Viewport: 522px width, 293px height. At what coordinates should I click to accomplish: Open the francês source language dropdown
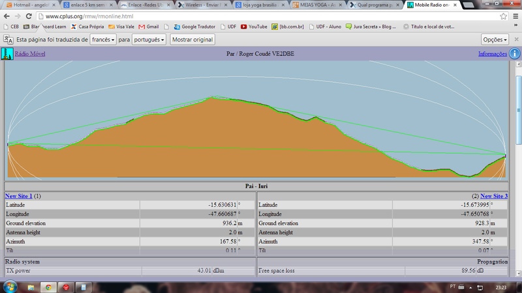(103, 40)
